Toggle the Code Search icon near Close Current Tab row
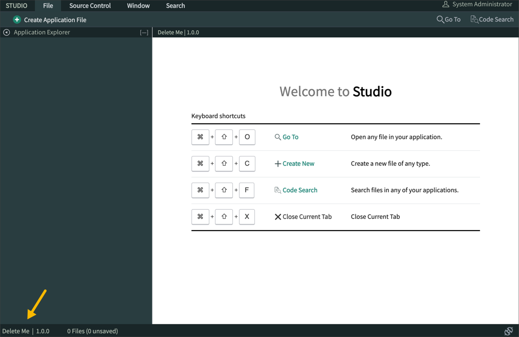The height and width of the screenshot is (337, 519). [277, 190]
